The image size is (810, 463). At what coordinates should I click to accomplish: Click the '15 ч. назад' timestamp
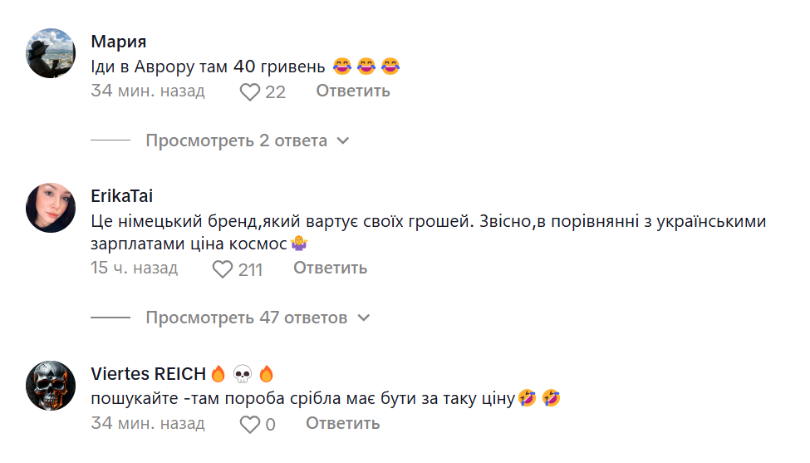click(134, 268)
